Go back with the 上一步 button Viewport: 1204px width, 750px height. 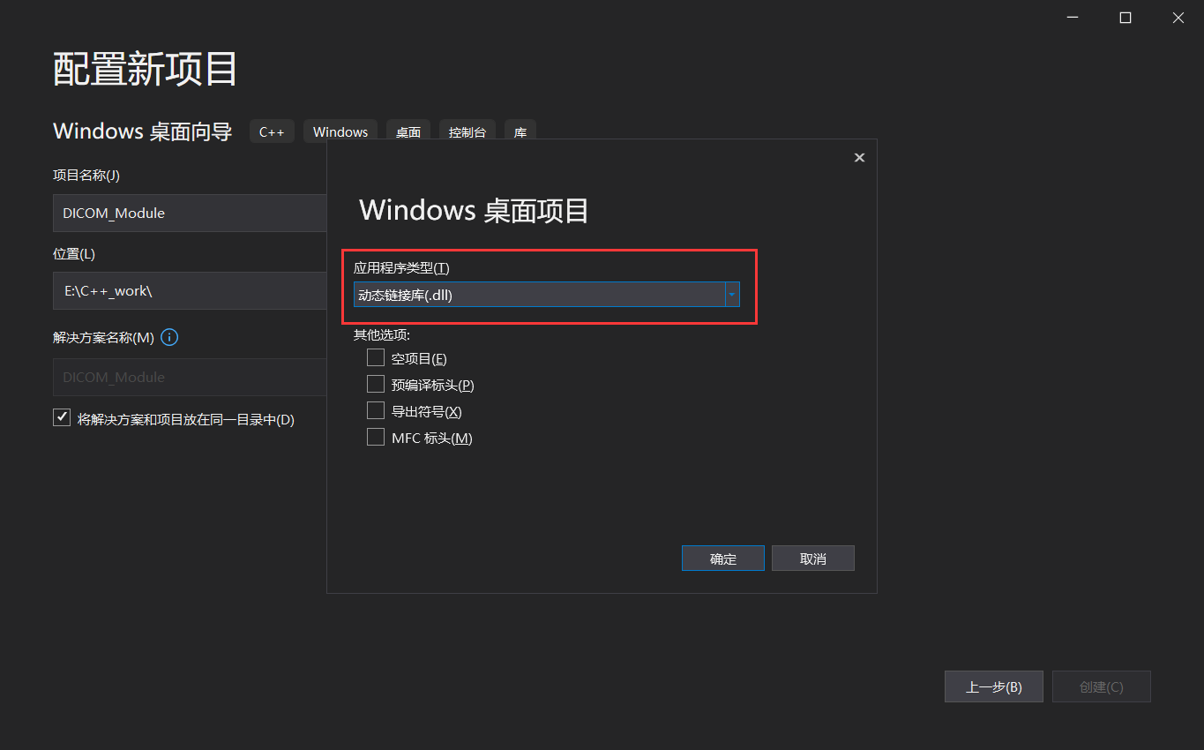point(993,686)
